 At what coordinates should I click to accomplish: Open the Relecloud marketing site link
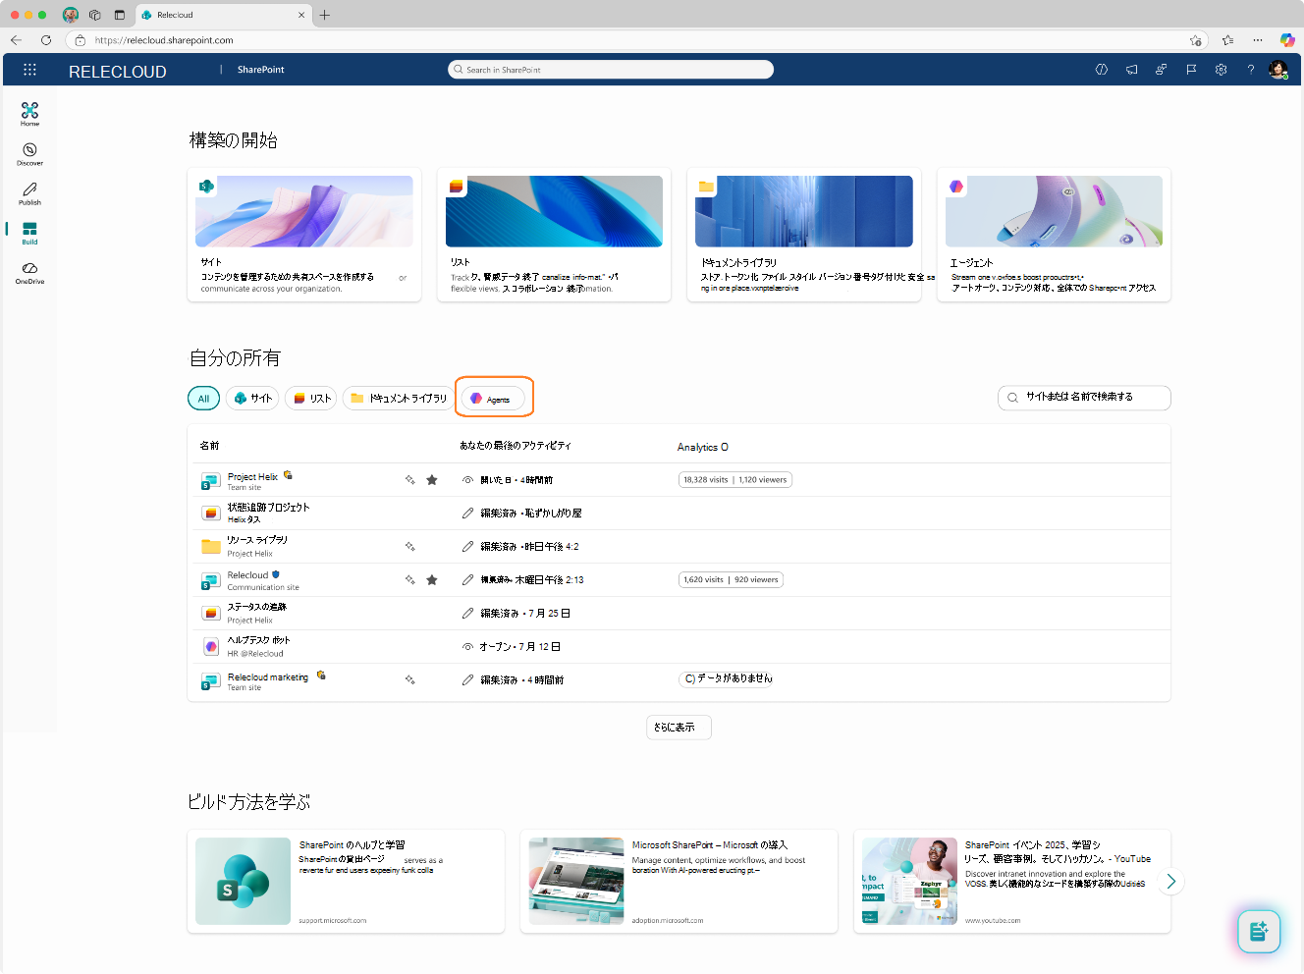point(268,677)
